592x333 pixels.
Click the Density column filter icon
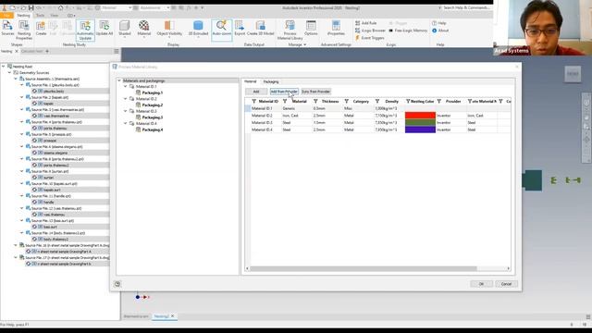(x=377, y=101)
